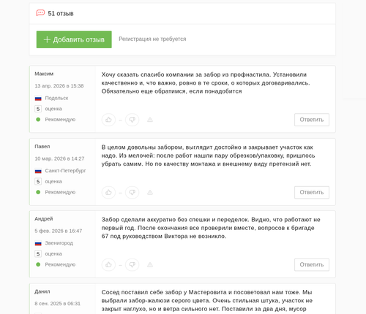Image resolution: width=366 pixels, height=314 pixels.
Task: Click the green Рекомендую dot for Максим
Action: tap(38, 120)
